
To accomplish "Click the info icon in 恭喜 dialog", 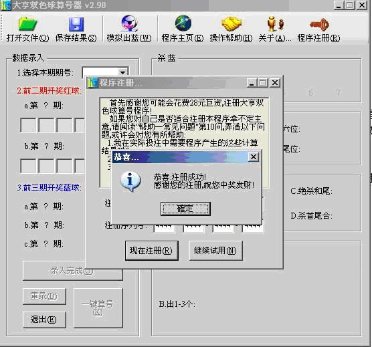I will (x=130, y=181).
